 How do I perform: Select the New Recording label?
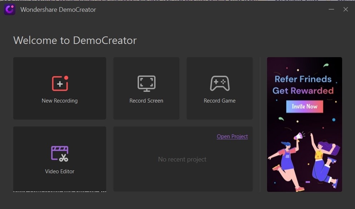point(60,101)
